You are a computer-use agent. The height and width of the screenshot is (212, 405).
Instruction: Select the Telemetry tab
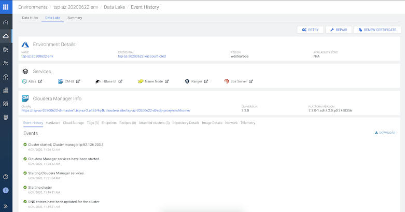pos(248,123)
